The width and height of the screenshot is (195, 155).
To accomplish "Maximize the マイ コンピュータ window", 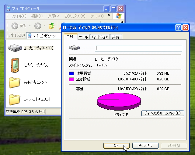I will coord(113,9).
